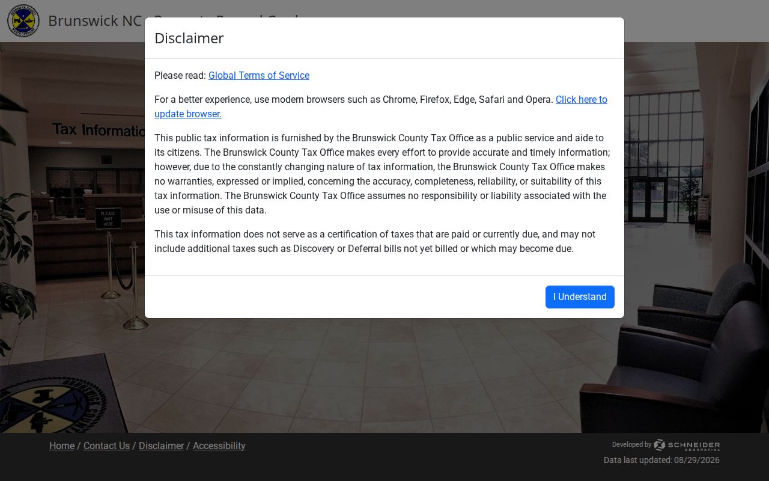
Task: Click the I Understand button
Action: (x=580, y=297)
